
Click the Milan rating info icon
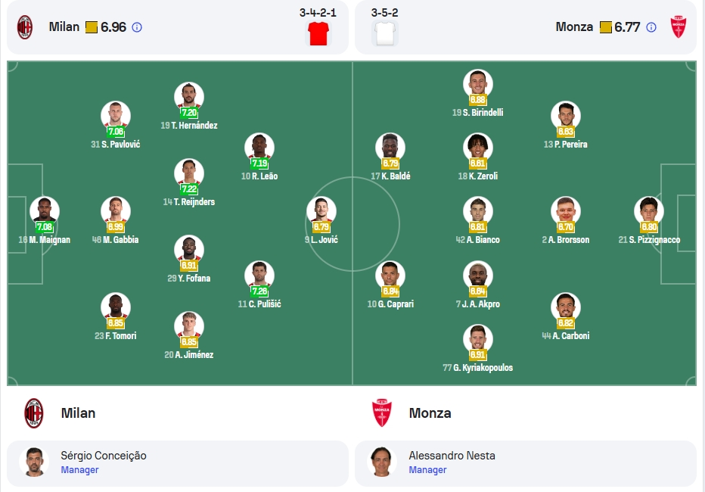tap(137, 27)
